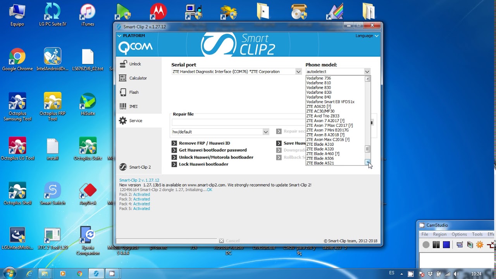
Task: Click model list scroll-up arrow
Action: [368, 79]
